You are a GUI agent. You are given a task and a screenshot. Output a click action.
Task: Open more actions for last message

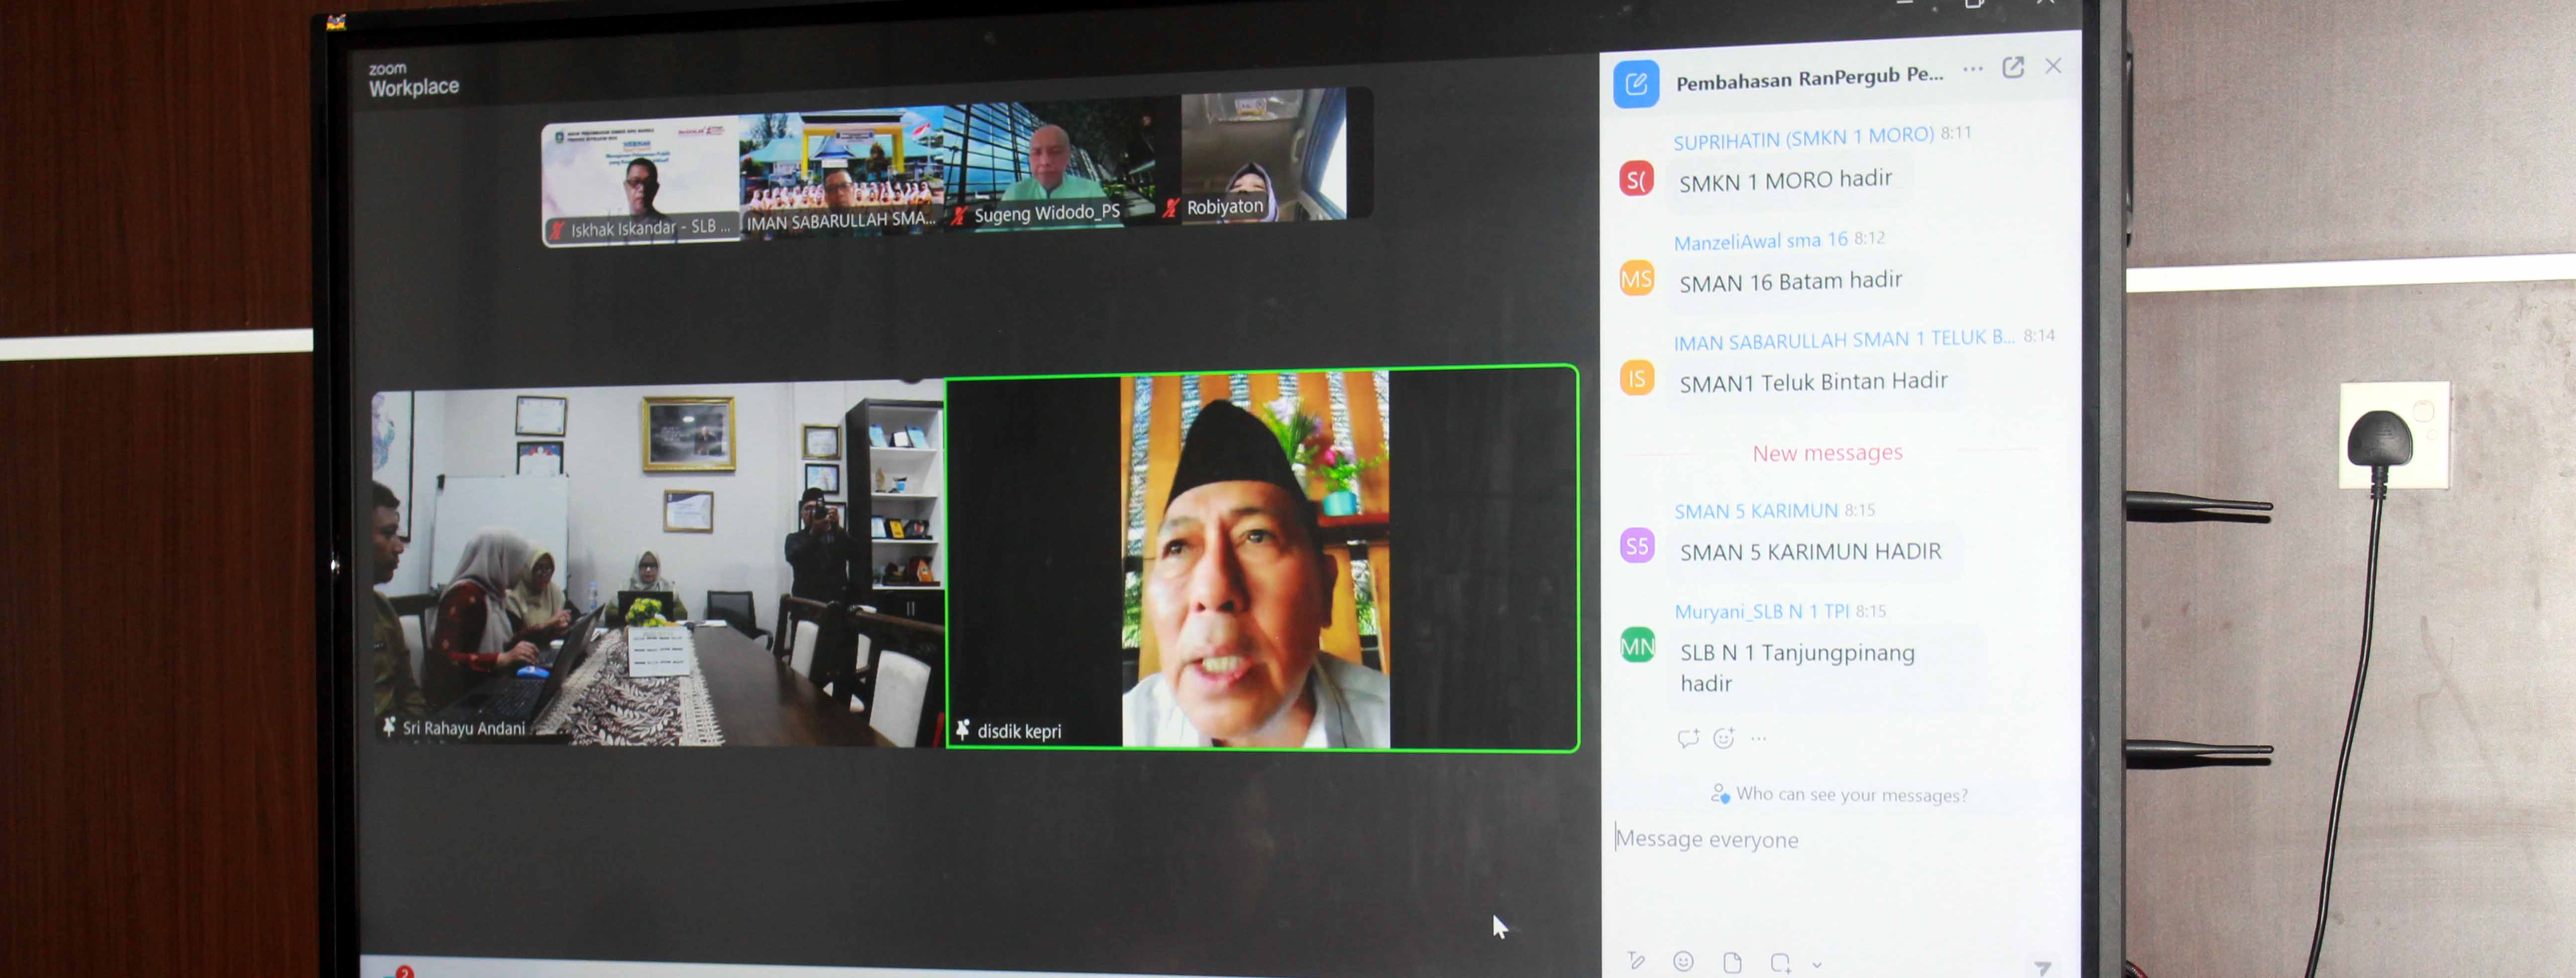point(1759,739)
